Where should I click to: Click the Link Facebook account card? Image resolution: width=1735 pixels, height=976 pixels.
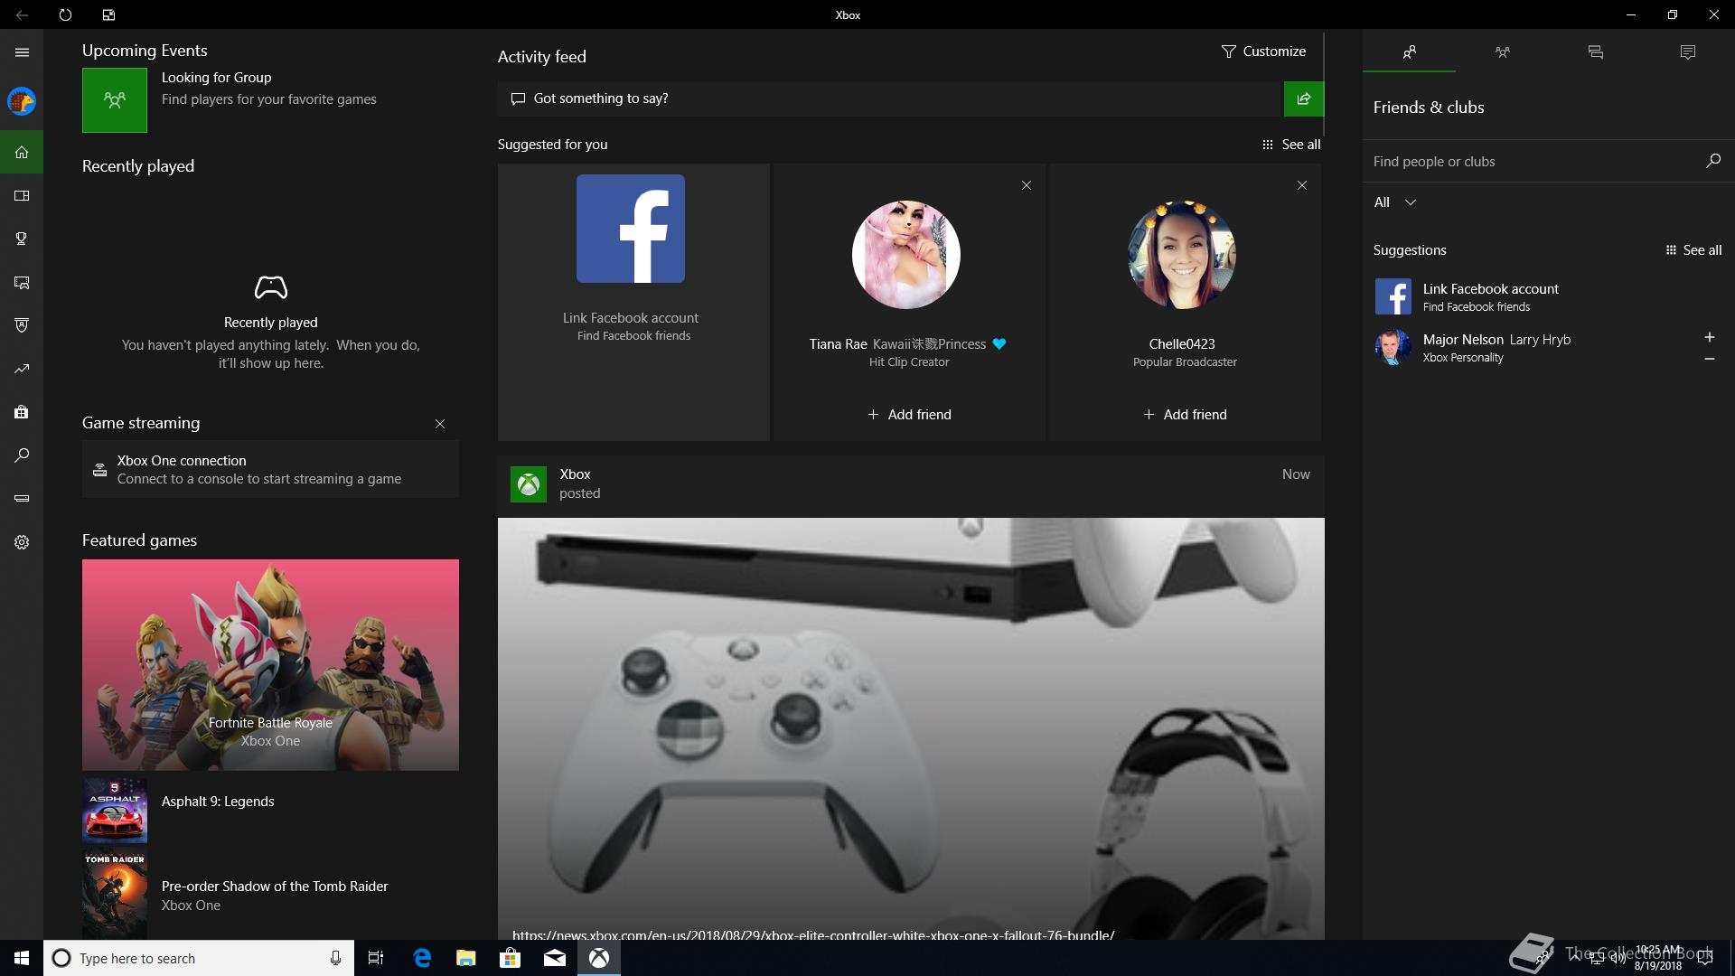[x=633, y=302]
